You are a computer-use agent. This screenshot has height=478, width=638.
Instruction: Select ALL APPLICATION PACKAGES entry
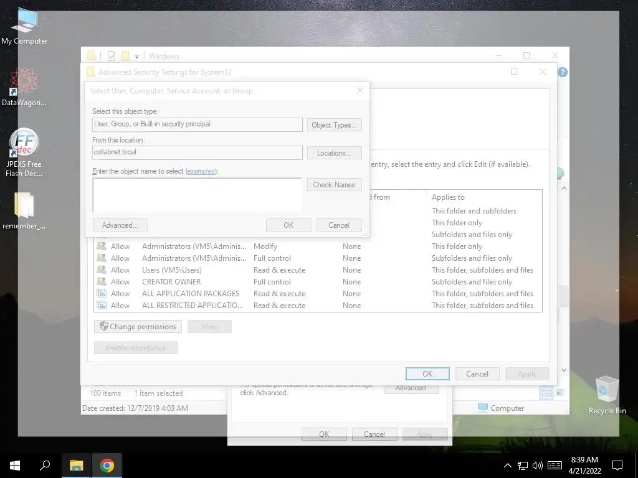click(318, 294)
